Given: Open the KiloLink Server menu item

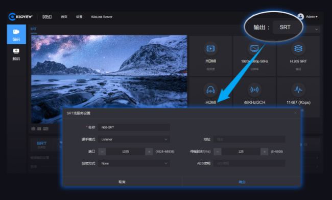Looking at the screenshot, I should [x=102, y=17].
